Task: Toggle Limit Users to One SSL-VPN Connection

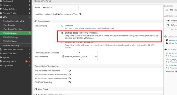Action: (80, 14)
